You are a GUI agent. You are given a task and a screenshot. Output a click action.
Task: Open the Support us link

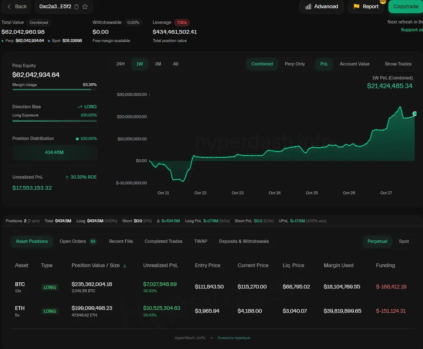coord(411,30)
